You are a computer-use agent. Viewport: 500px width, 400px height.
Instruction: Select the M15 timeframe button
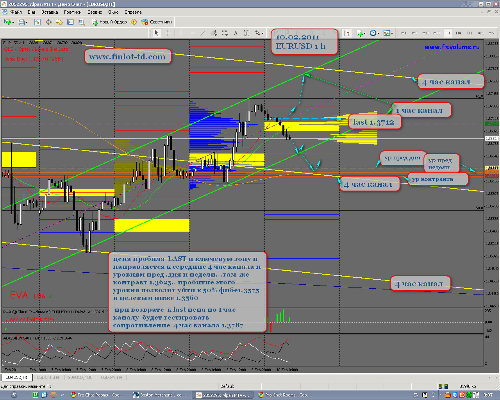[426, 33]
